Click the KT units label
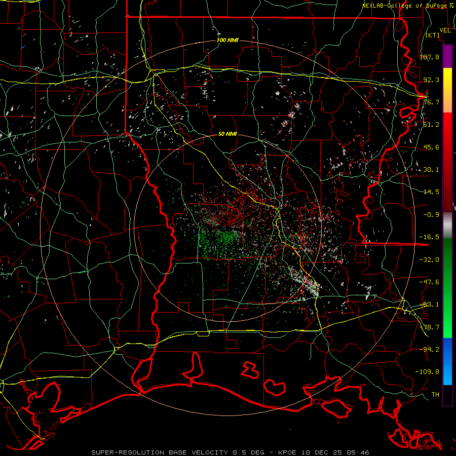Viewport: 456px width, 456px height. 433,35
